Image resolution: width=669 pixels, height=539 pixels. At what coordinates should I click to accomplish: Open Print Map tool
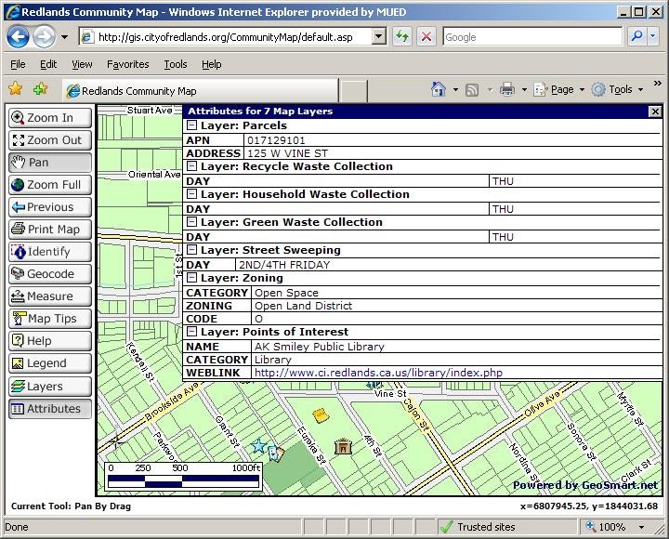(x=50, y=230)
